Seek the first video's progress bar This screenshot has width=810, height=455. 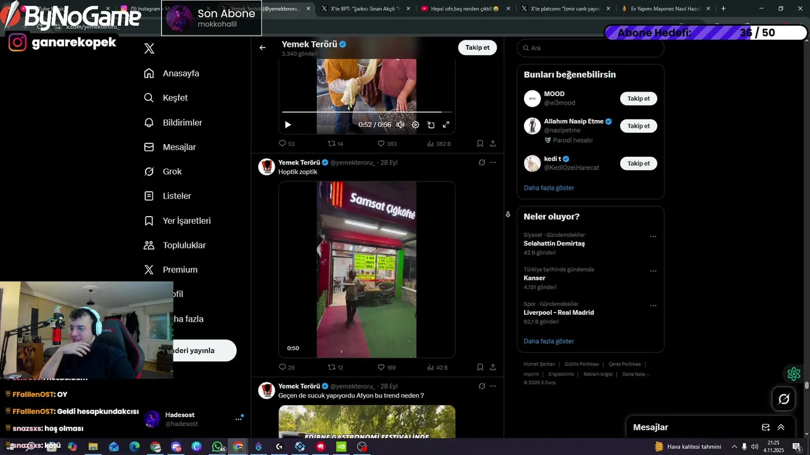click(366, 112)
